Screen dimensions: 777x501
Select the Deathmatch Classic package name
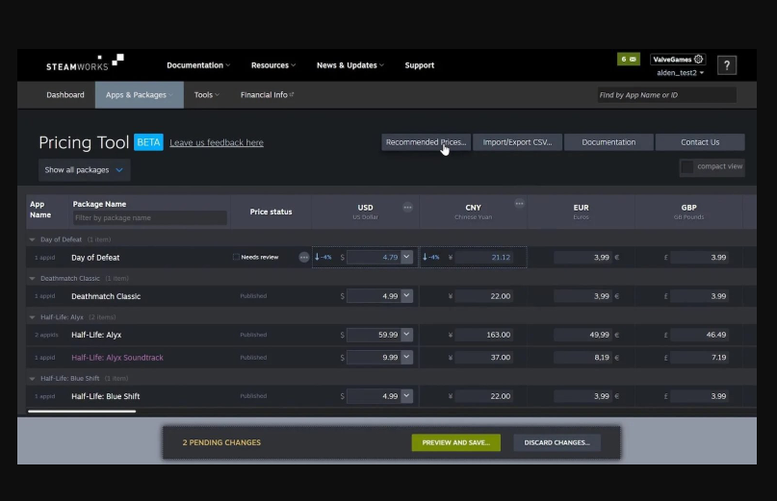[x=106, y=296]
